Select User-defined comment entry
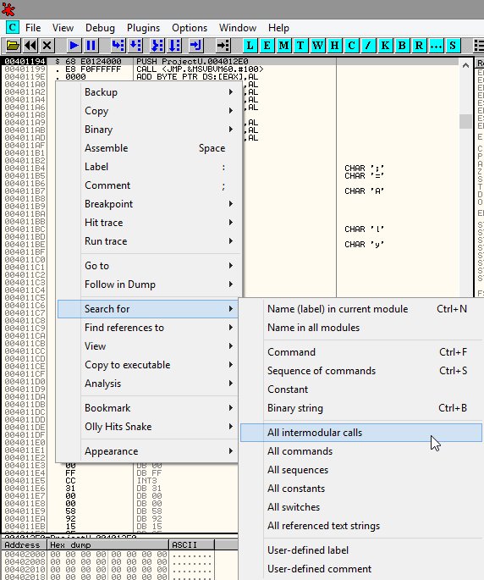This screenshot has height=580, width=484. pos(361,568)
